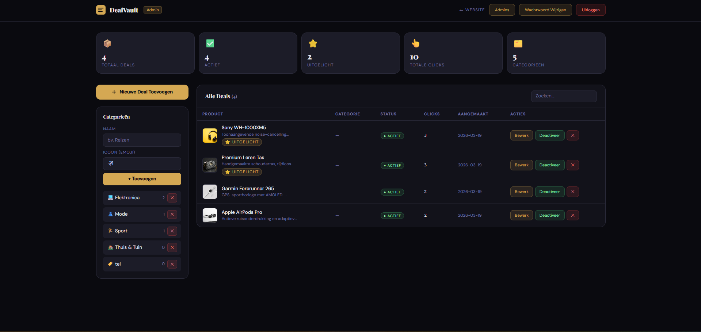Viewport: 701px width, 332px height.
Task: Click the folder icon on Categorieën card
Action: [x=518, y=43]
